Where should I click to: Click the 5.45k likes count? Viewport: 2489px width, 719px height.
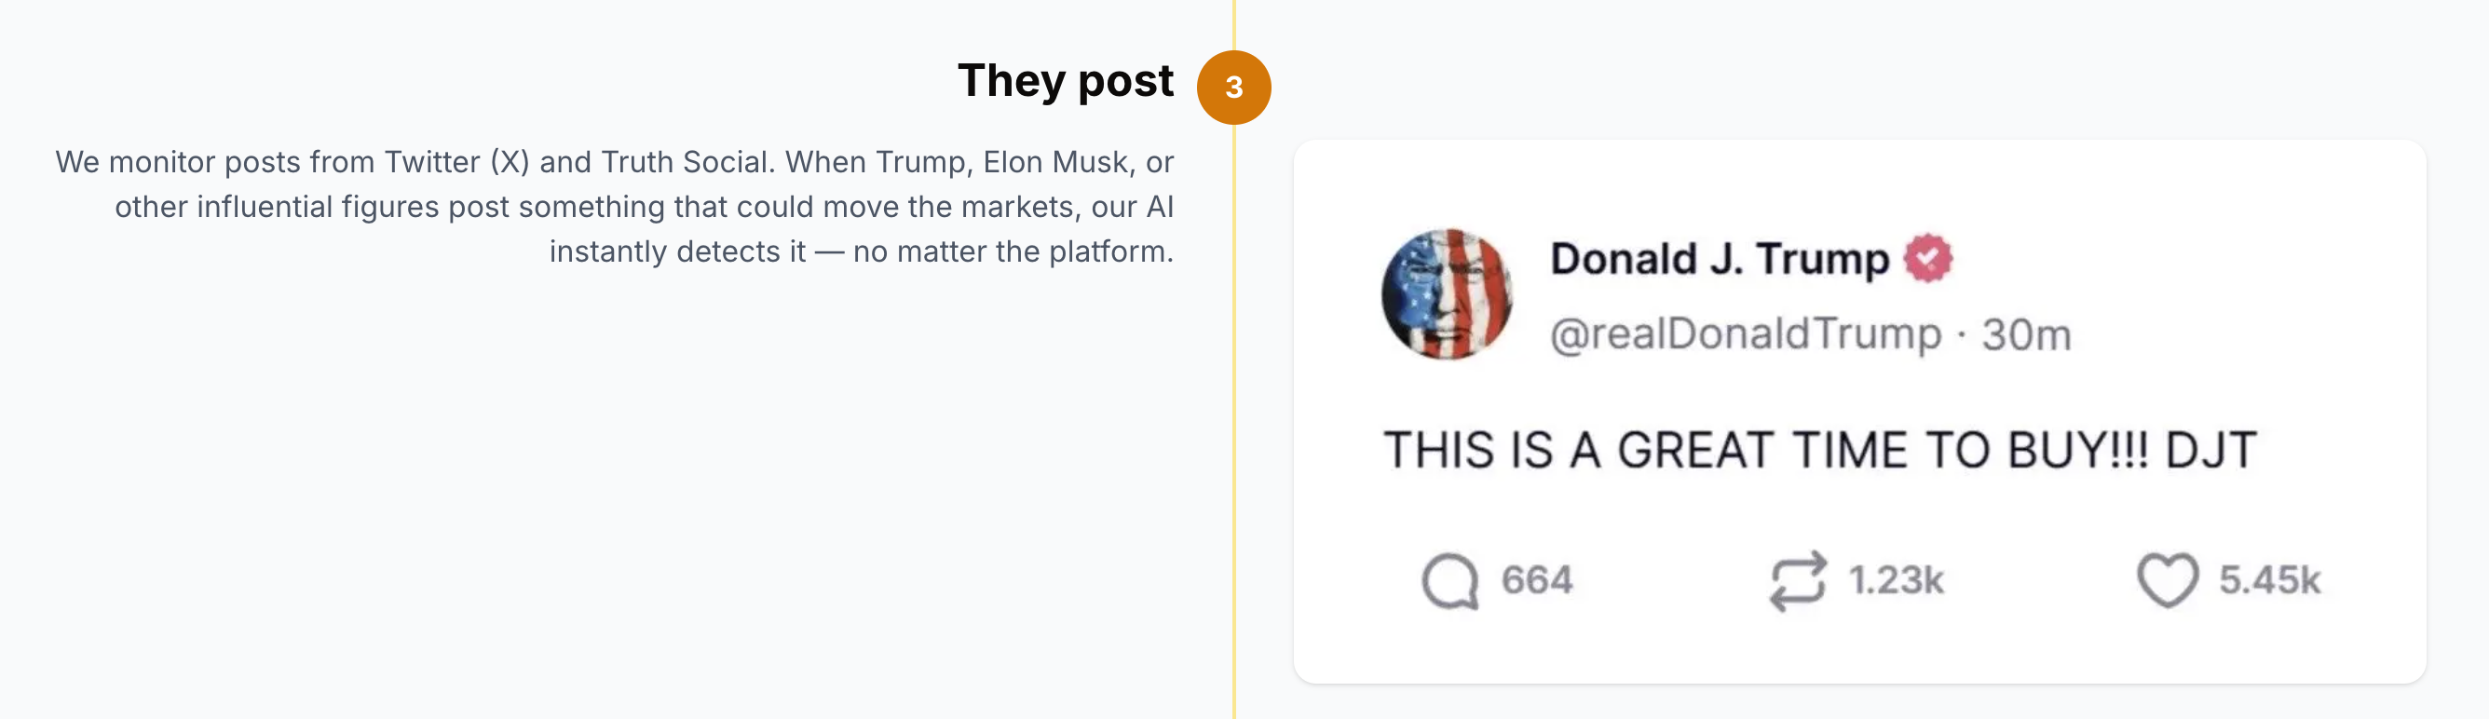pos(2269,580)
